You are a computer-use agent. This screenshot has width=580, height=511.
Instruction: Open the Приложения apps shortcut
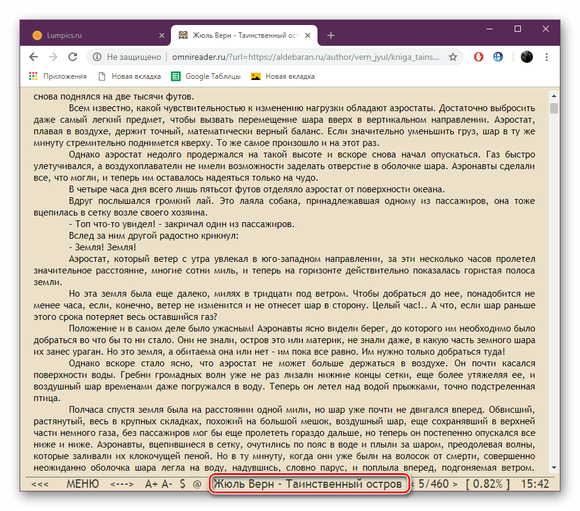pos(58,76)
